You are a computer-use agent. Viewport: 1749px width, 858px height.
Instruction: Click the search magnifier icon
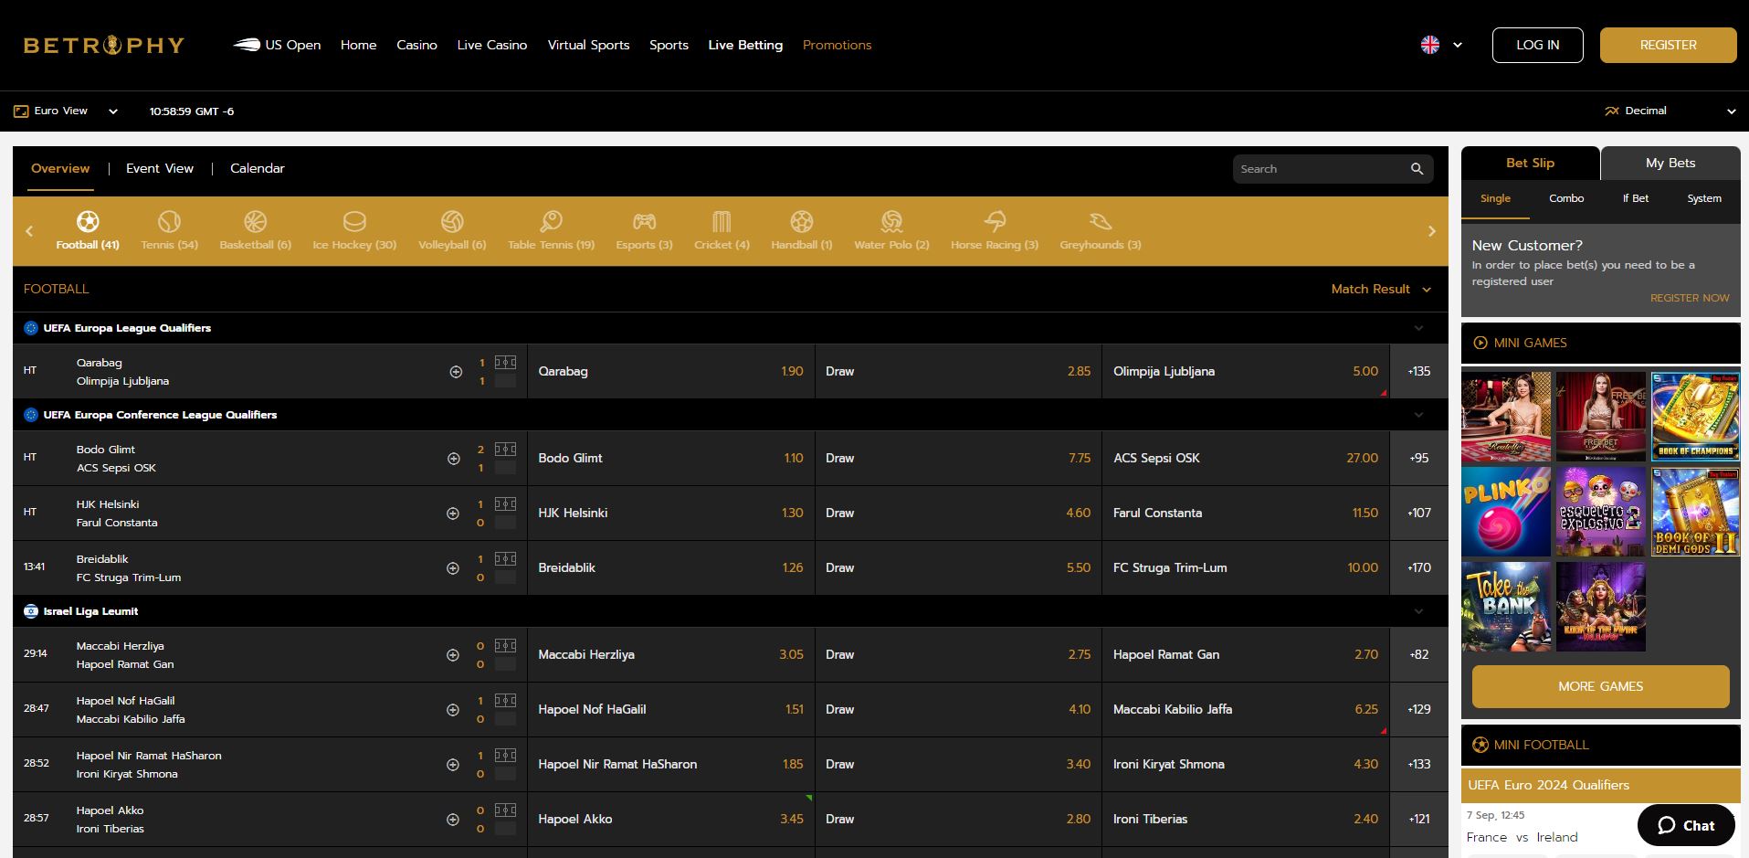pos(1417,169)
